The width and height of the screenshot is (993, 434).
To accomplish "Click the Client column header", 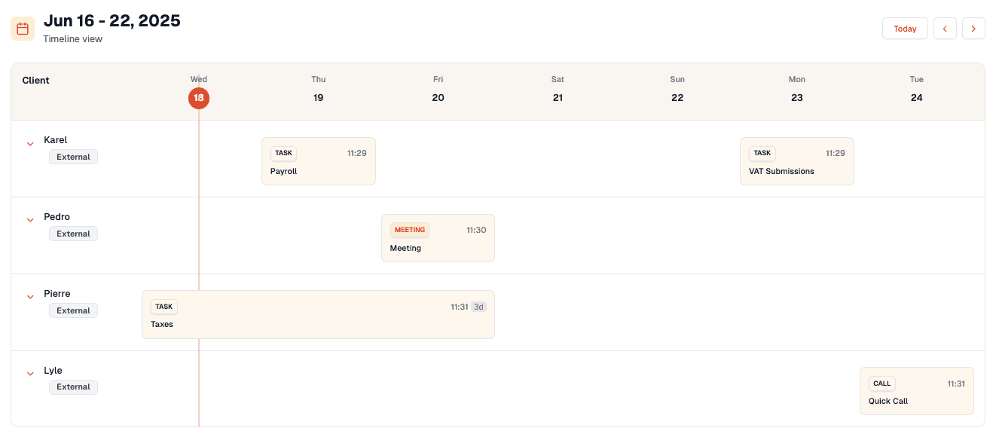I will point(35,81).
